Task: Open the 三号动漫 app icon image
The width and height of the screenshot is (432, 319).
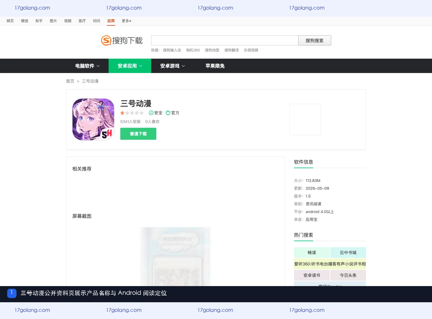Action: 93,119
